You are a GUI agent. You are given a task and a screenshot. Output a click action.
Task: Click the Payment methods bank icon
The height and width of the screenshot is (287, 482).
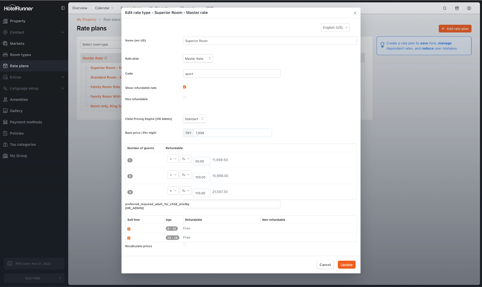click(x=5, y=122)
